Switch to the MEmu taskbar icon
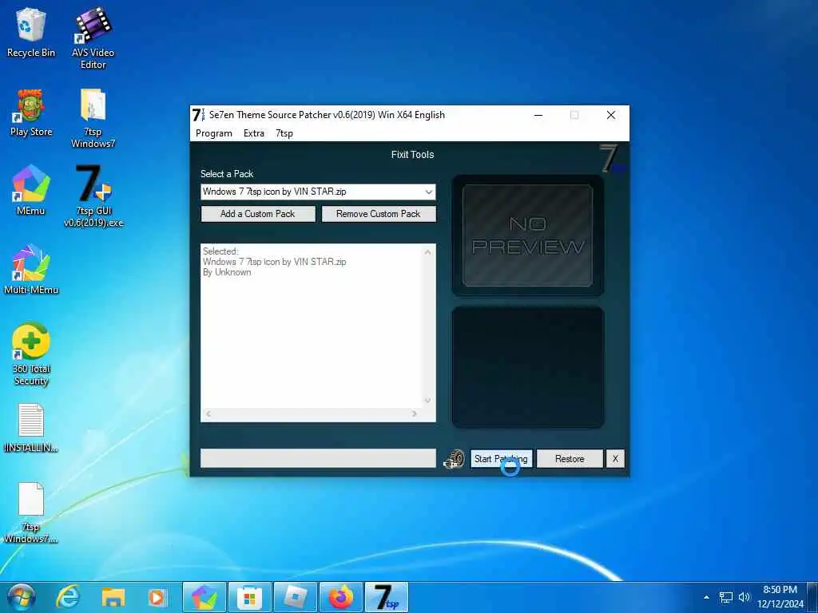818x613 pixels. [204, 597]
